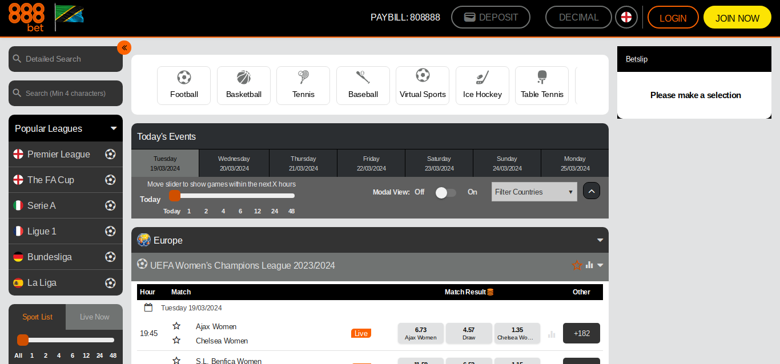Viewport: 780px width, 364px height.
Task: Switch to the Sport List tab
Action: [x=37, y=317]
